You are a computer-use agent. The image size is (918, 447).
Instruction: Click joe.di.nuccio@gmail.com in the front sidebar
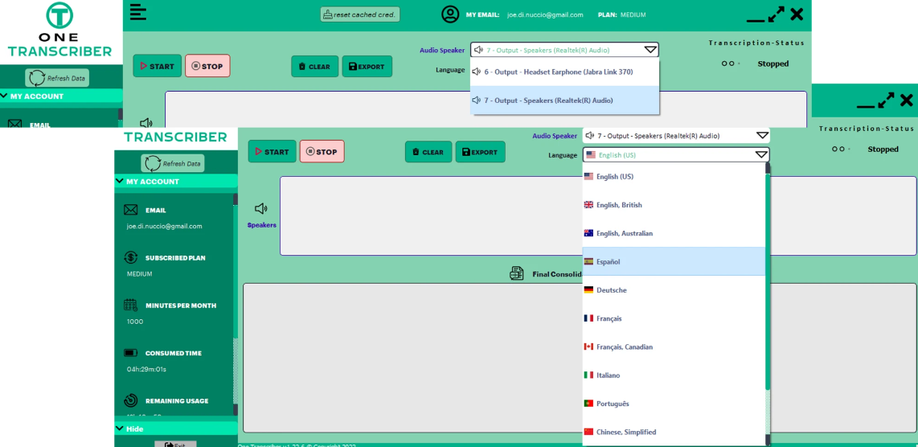coord(165,226)
